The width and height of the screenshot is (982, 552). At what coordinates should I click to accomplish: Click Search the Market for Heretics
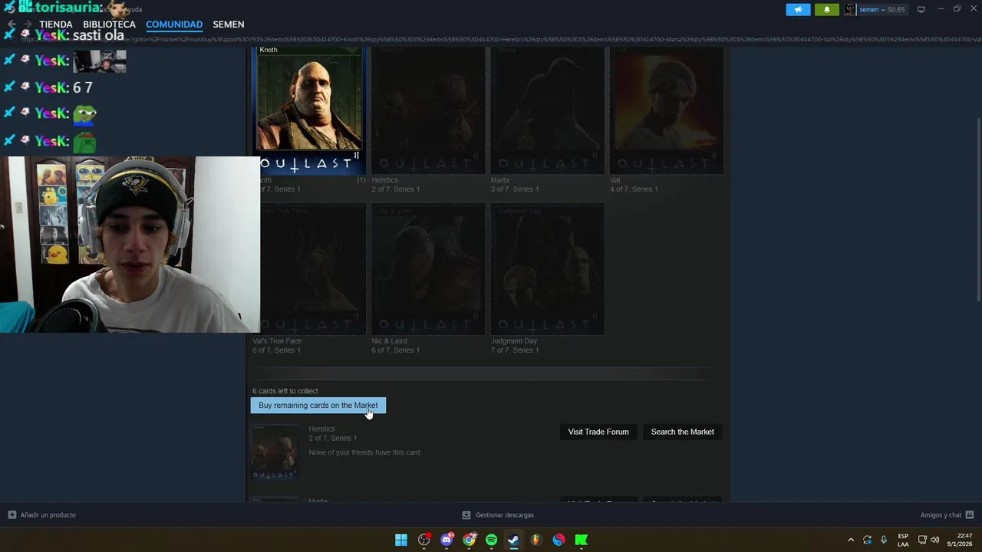[682, 432]
